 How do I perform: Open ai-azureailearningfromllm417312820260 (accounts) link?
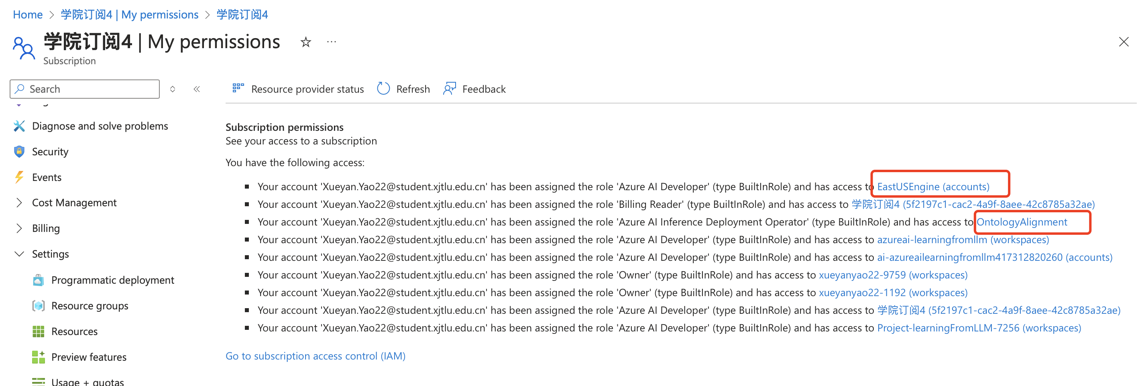coord(994,257)
